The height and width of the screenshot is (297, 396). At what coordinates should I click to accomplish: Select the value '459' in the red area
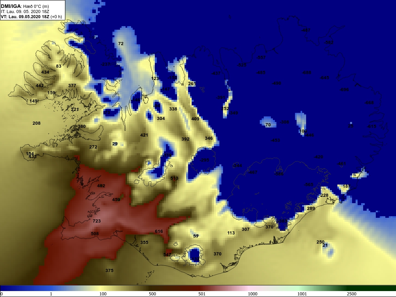tap(116, 200)
